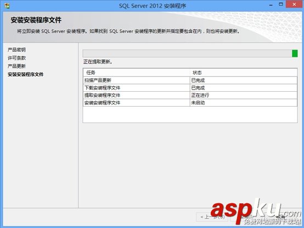Click the extraction progress bar

coord(190,53)
